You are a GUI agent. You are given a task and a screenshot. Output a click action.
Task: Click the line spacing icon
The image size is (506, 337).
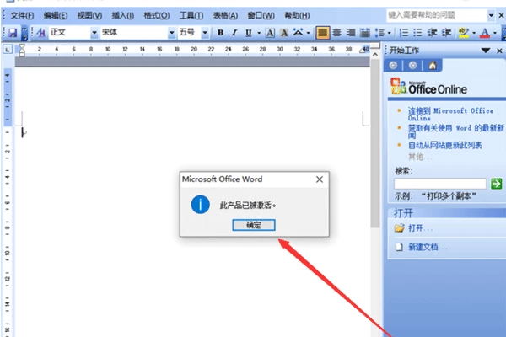tap(379, 33)
